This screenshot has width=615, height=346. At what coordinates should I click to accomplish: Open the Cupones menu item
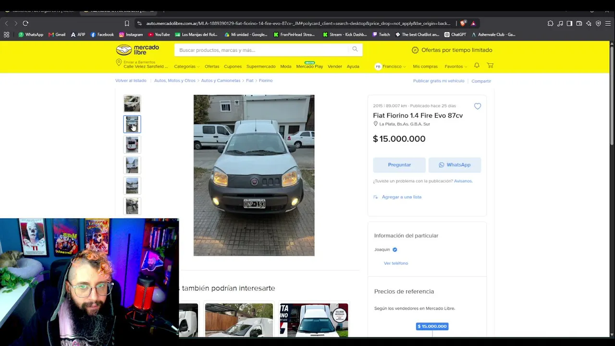(233, 66)
